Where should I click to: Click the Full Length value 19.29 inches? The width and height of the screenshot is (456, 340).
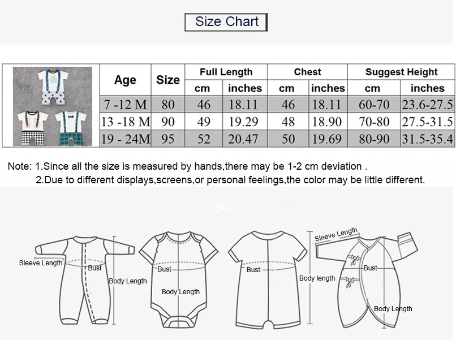(x=245, y=121)
